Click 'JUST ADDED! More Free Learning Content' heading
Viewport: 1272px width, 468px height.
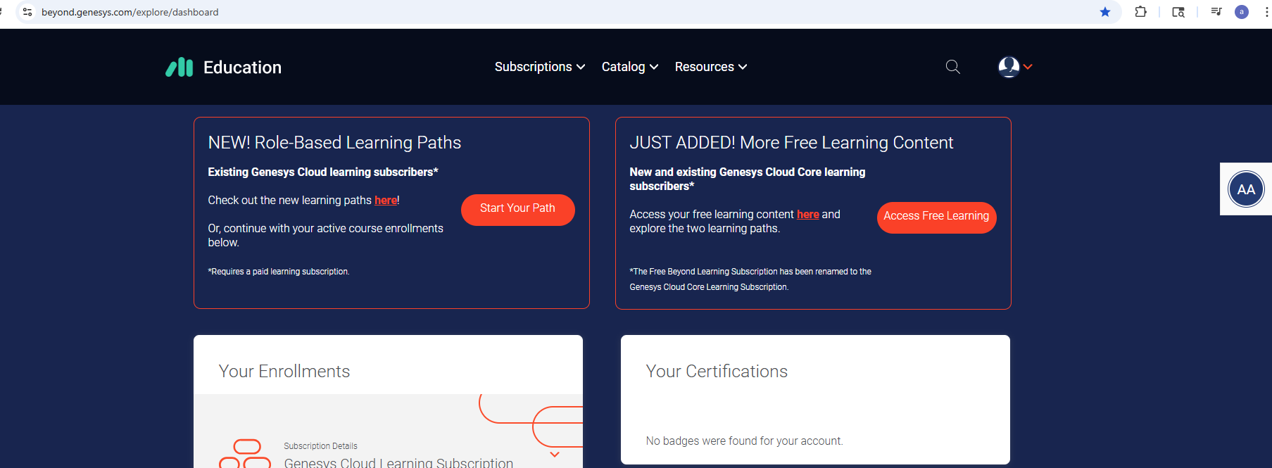[791, 143]
